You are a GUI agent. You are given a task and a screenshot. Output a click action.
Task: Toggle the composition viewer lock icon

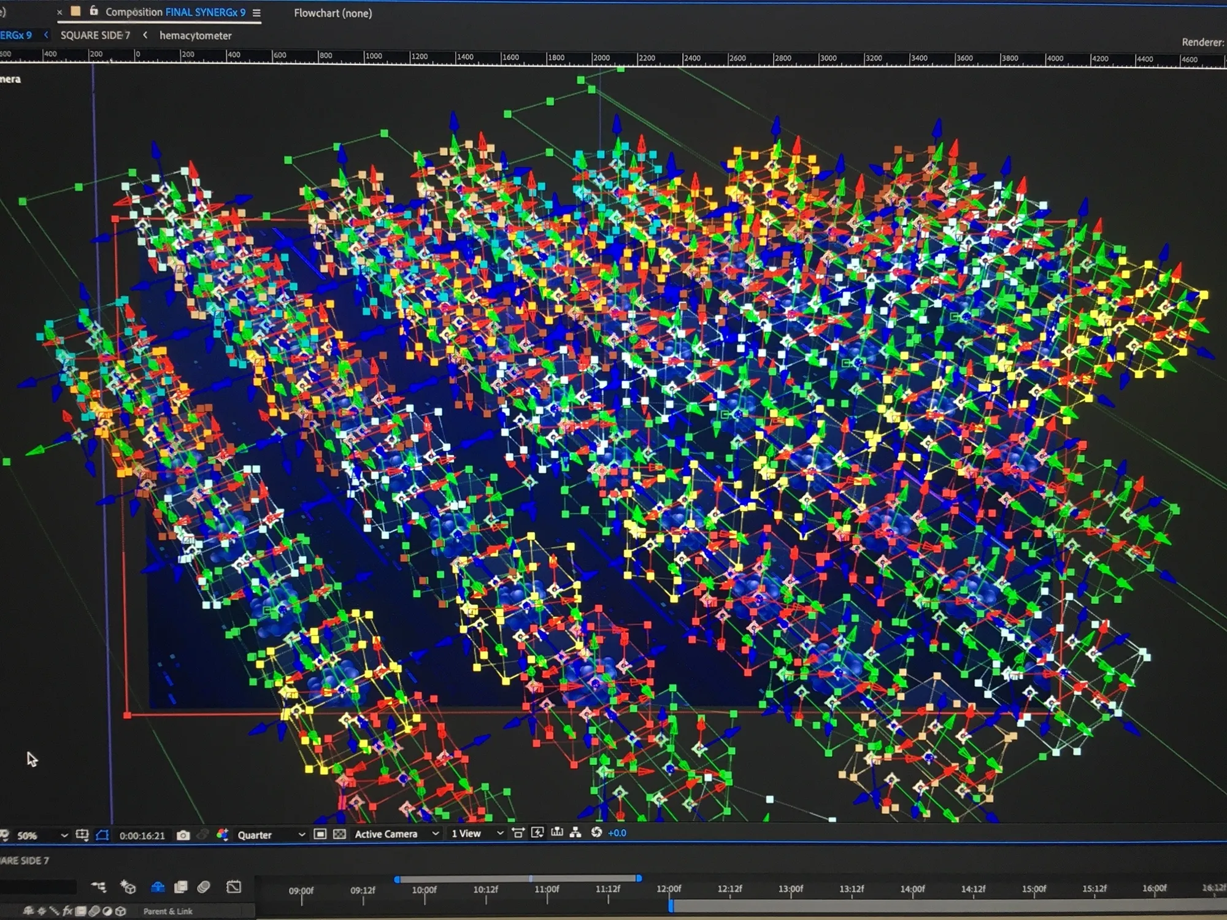93,11
